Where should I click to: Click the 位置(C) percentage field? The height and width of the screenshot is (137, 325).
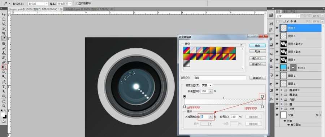coord(234,117)
